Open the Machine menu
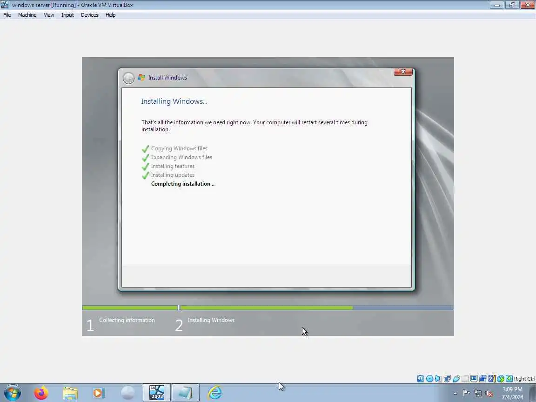This screenshot has width=536, height=402. tap(27, 15)
